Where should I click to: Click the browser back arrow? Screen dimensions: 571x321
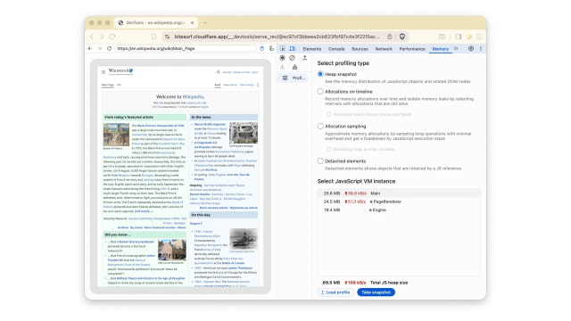tap(92, 37)
